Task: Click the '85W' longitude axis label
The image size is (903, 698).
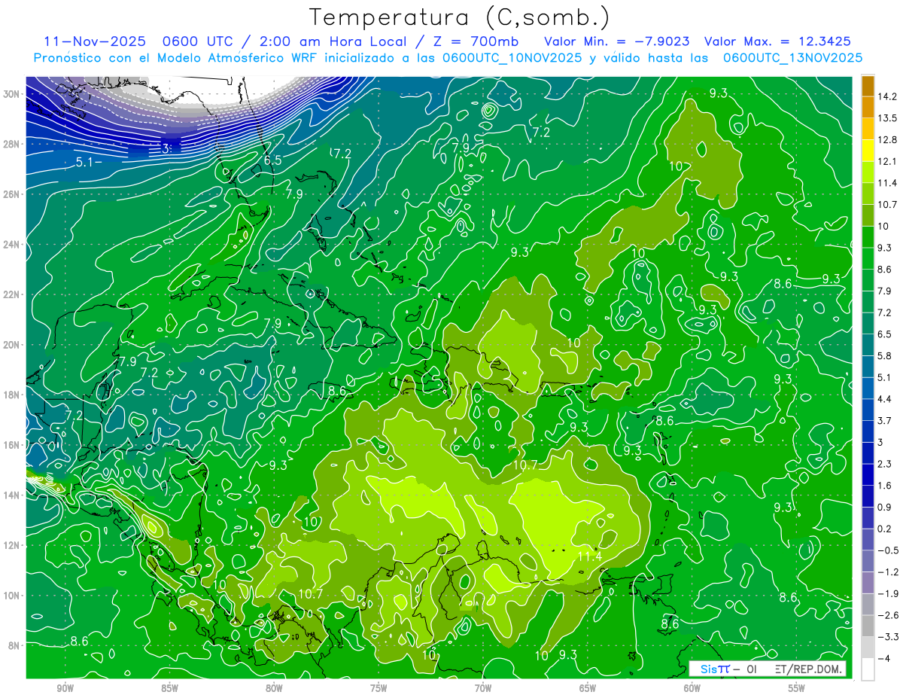Action: (x=169, y=689)
